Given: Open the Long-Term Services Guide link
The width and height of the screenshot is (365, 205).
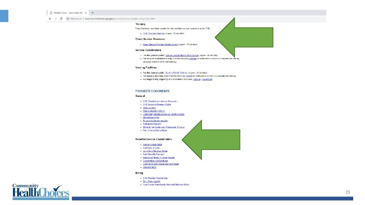Looking at the screenshot, I should coord(155,151).
